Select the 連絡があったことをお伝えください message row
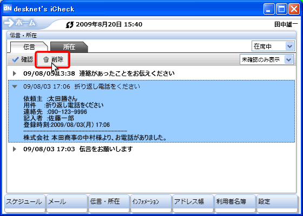The width and height of the screenshot is (303, 216). [x=151, y=73]
